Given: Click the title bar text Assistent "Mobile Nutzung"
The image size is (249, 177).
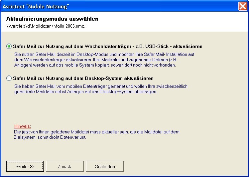Looking at the screenshot, I should (x=36, y=7).
